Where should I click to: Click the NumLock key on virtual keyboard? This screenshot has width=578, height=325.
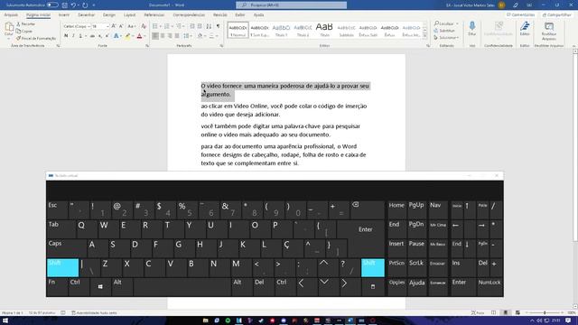(x=489, y=287)
